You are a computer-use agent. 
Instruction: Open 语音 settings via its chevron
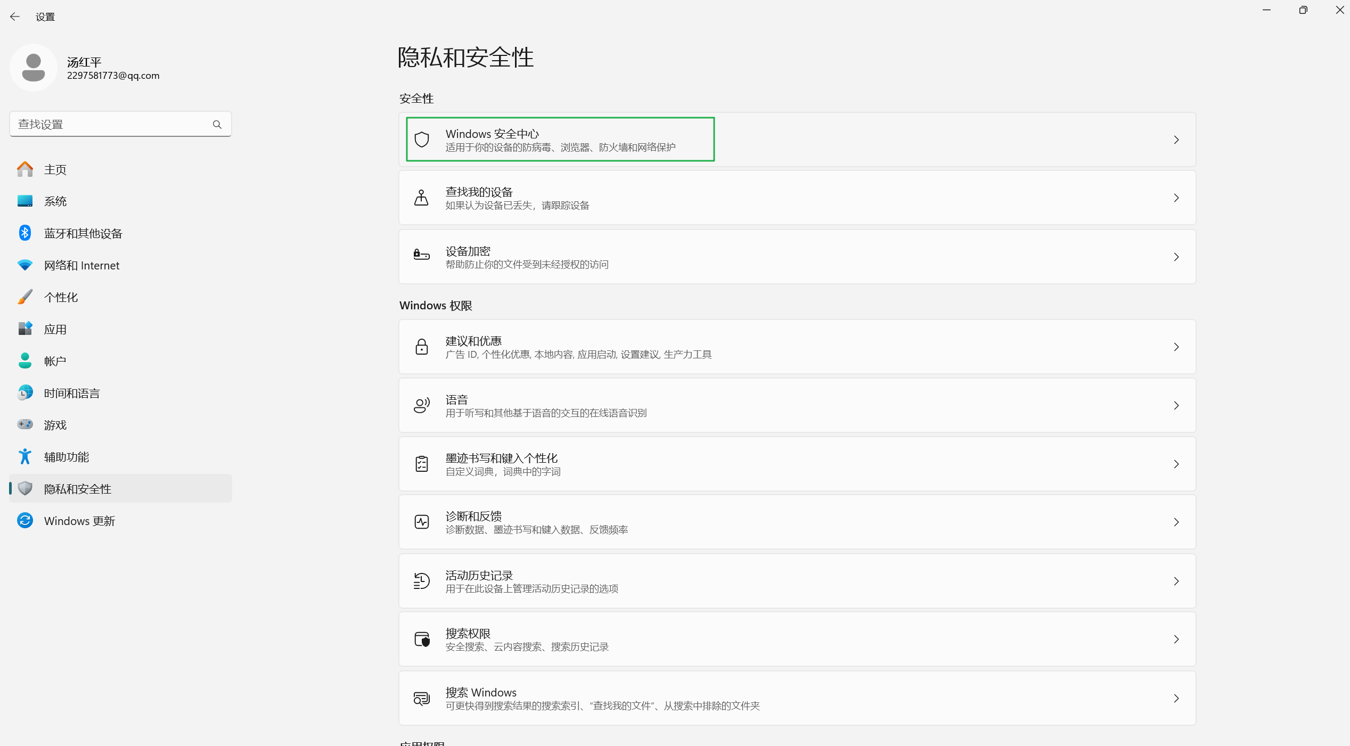(x=1176, y=406)
